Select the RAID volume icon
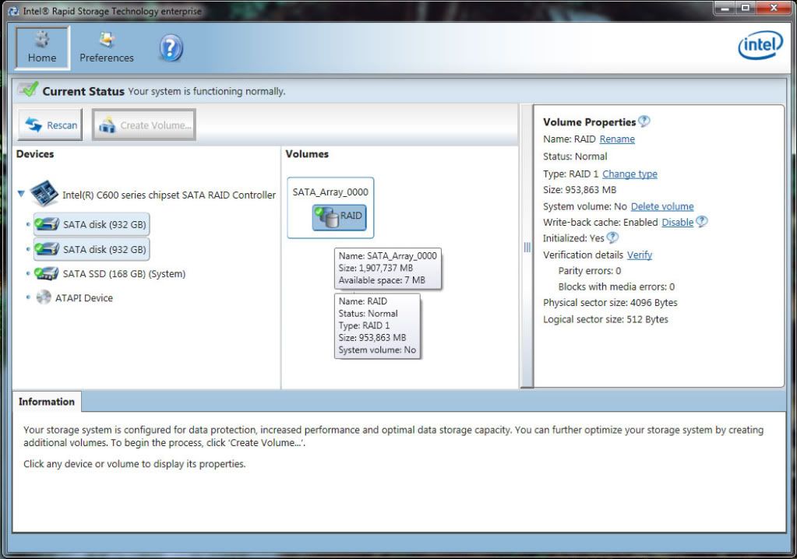797x559 pixels. pyautogui.click(x=339, y=217)
